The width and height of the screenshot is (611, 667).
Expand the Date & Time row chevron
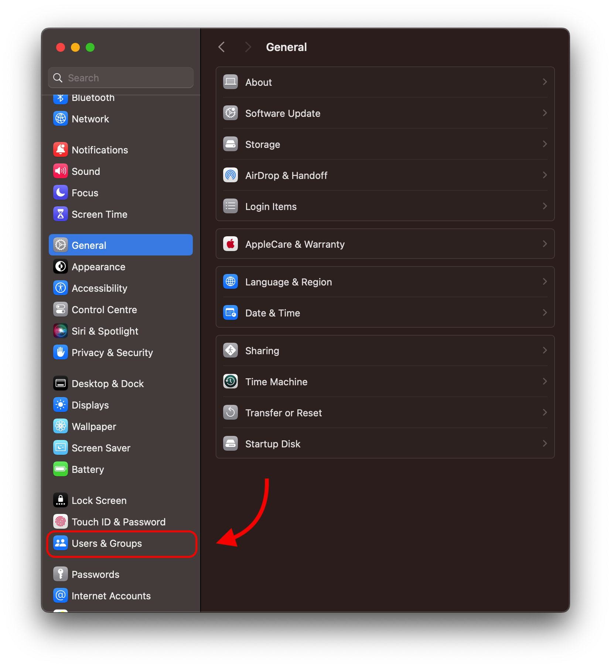[545, 312]
